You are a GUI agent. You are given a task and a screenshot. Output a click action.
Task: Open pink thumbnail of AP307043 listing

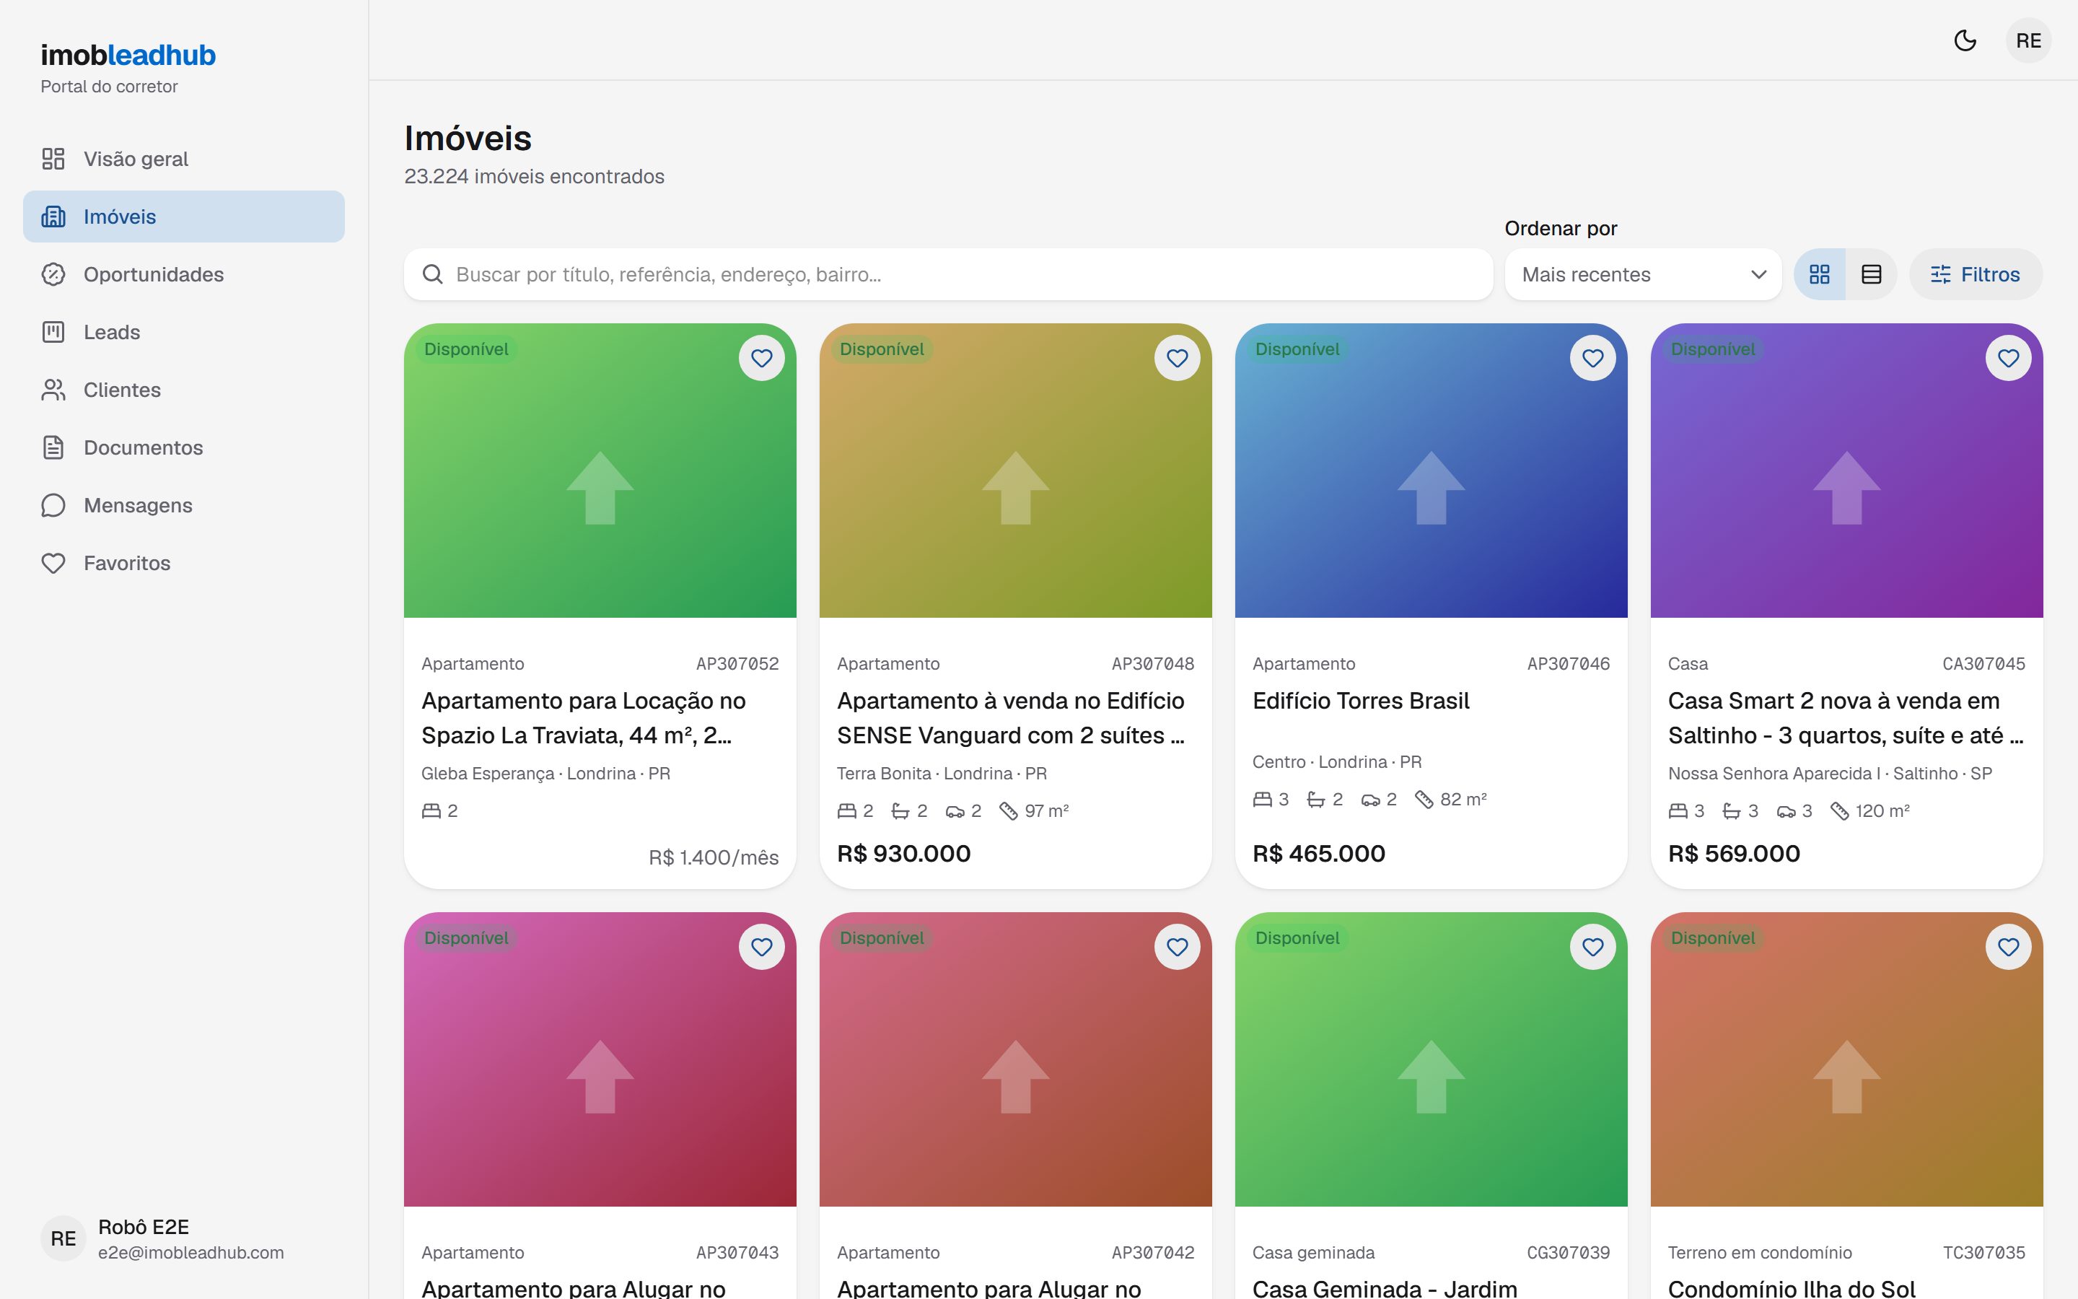coord(600,1059)
